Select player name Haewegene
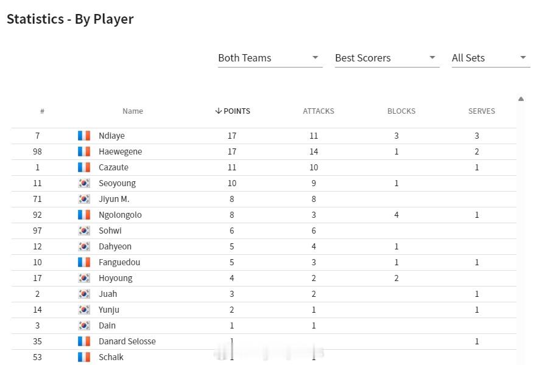Image resolution: width=539 pixels, height=365 pixels. (121, 151)
